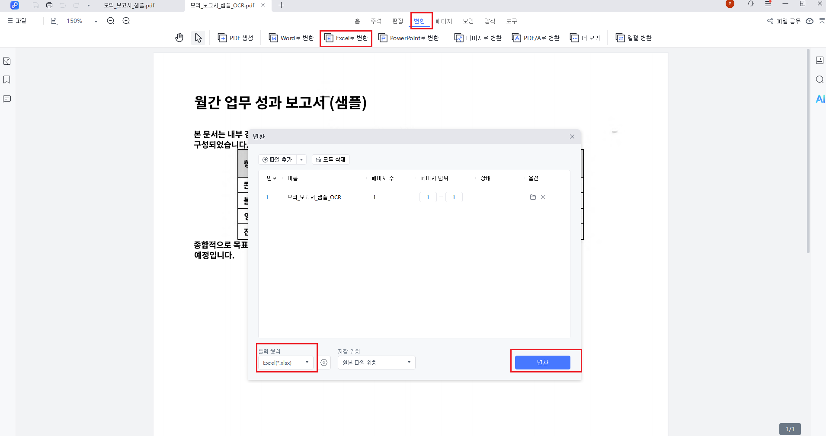Image resolution: width=826 pixels, height=436 pixels.
Task: Click the 모두 삭제 clear list button
Action: (x=330, y=159)
